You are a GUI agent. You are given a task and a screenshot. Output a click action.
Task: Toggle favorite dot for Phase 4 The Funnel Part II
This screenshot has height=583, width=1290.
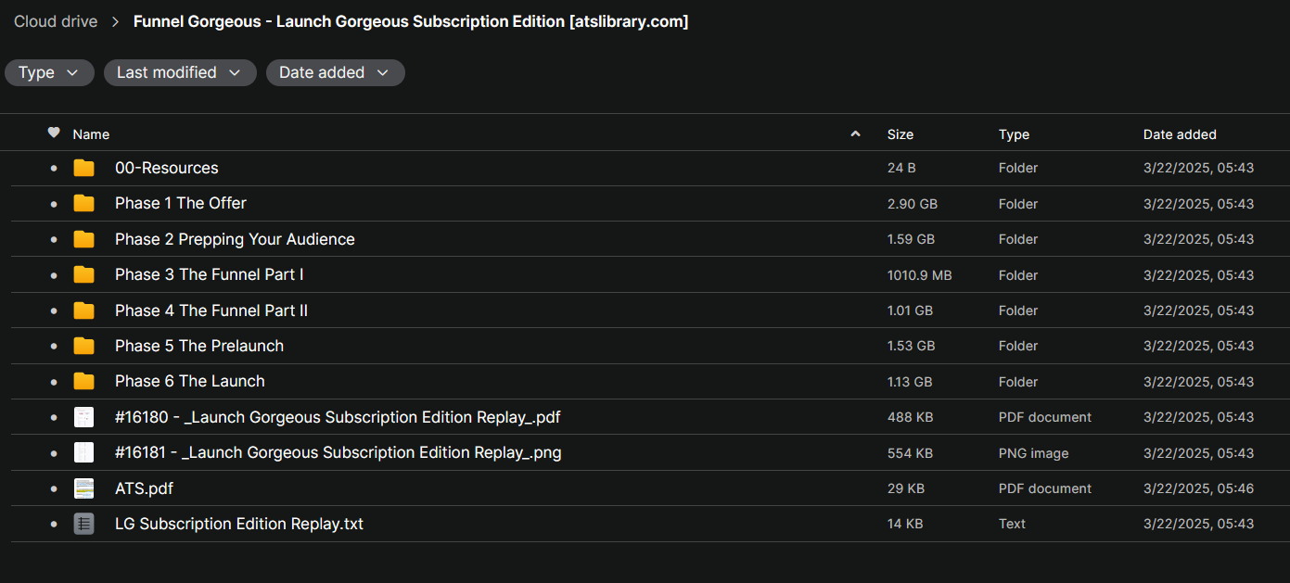pyautogui.click(x=54, y=311)
